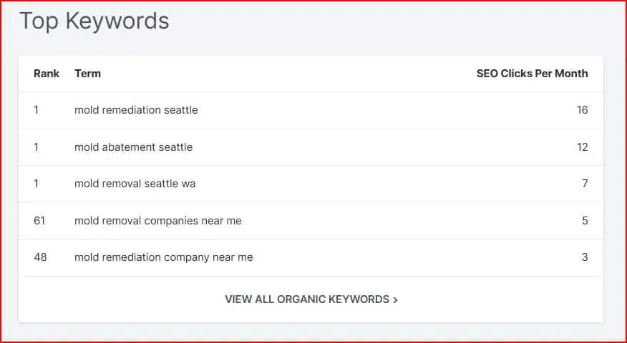627x343 pixels.
Task: Click the term mold remediation seattle
Action: coord(136,110)
